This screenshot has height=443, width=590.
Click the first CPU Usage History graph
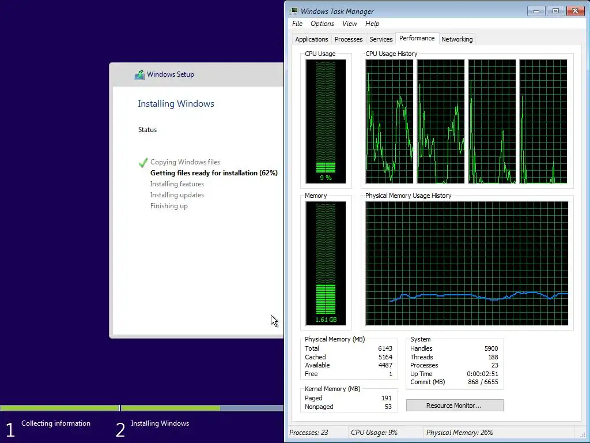389,121
